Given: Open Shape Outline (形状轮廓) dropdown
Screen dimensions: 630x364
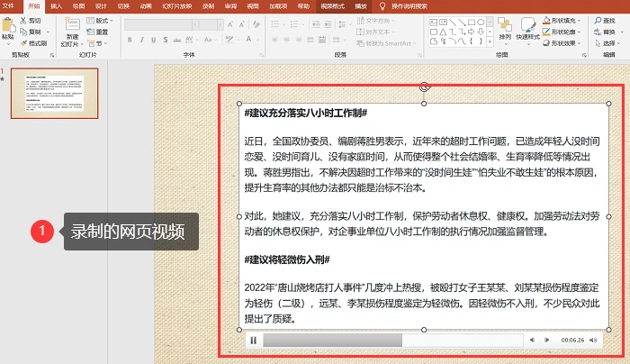Looking at the screenshot, I should click(562, 32).
